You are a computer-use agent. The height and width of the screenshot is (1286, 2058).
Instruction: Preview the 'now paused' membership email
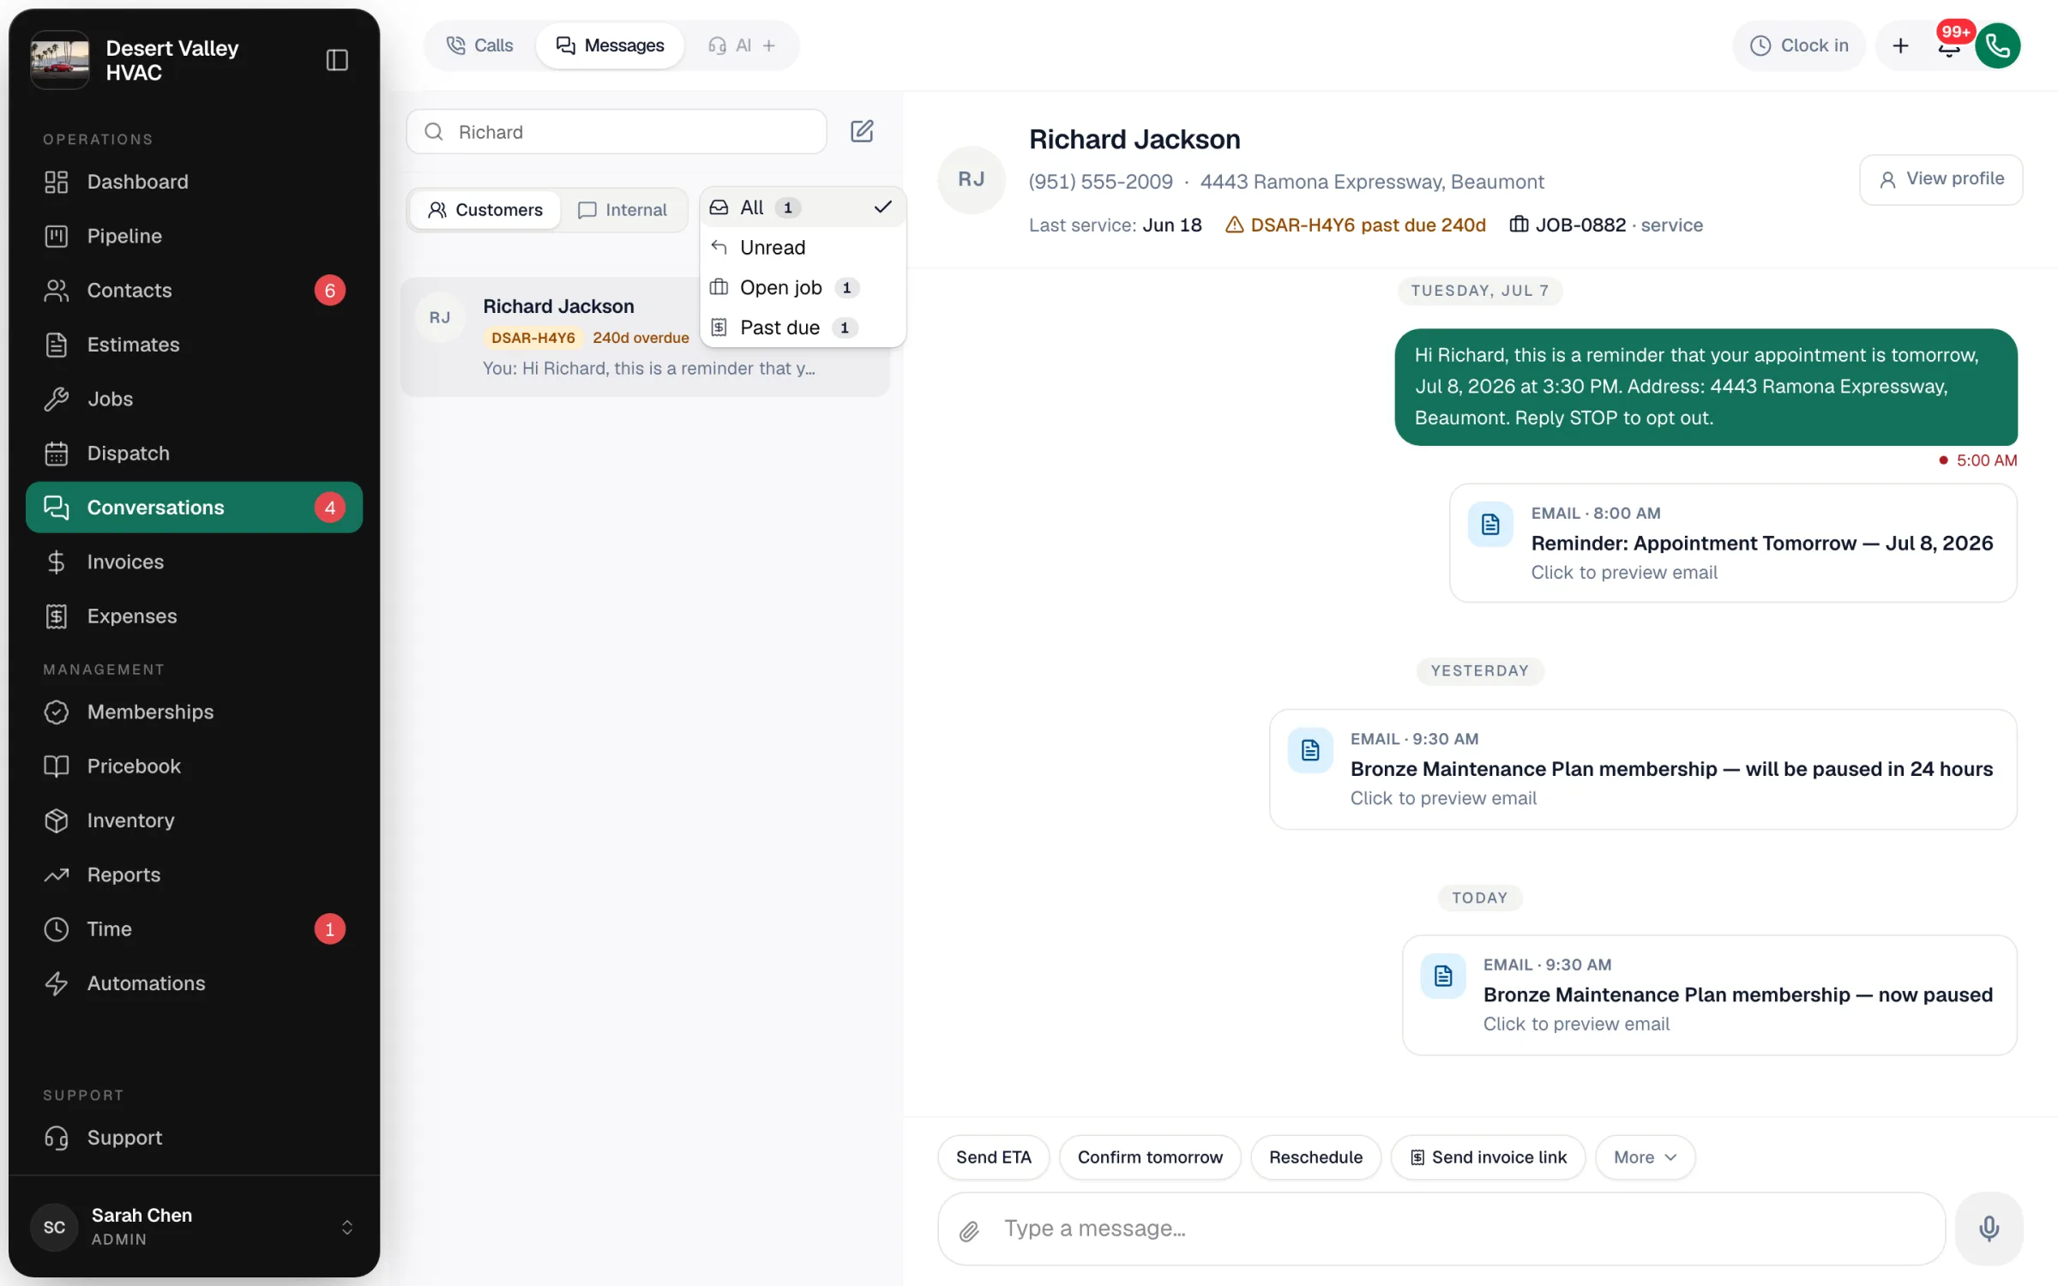(1709, 995)
